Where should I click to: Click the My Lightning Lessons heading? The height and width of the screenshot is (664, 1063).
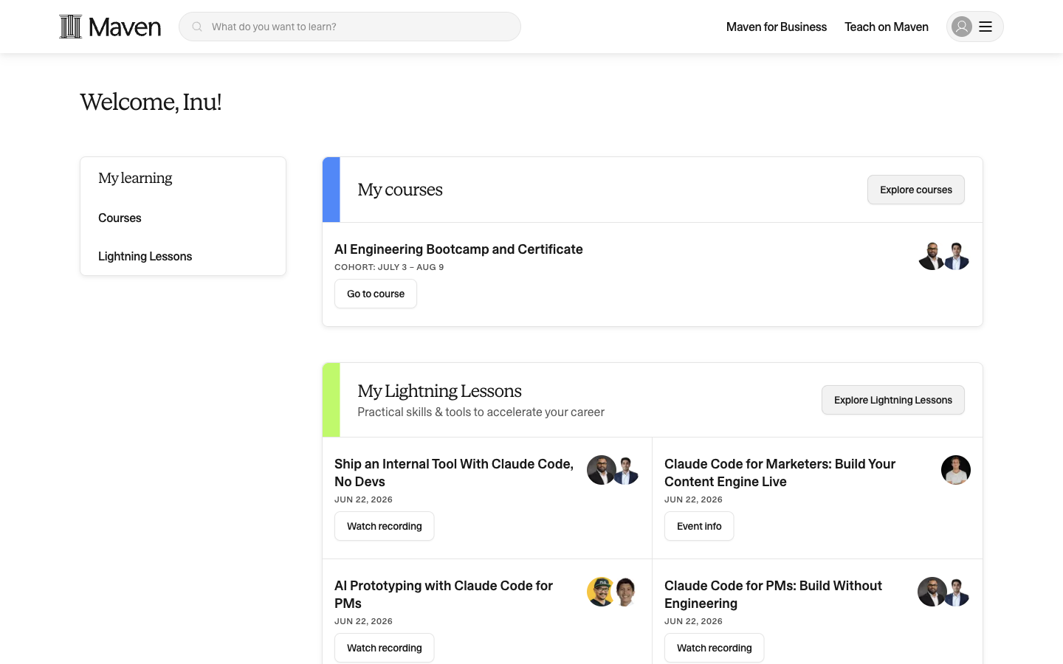439,391
